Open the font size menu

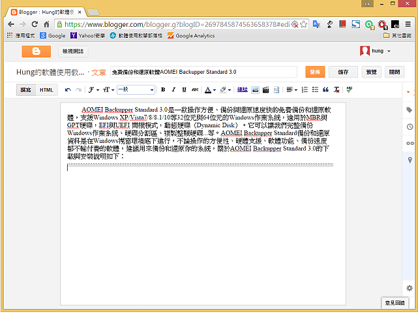tap(108, 90)
